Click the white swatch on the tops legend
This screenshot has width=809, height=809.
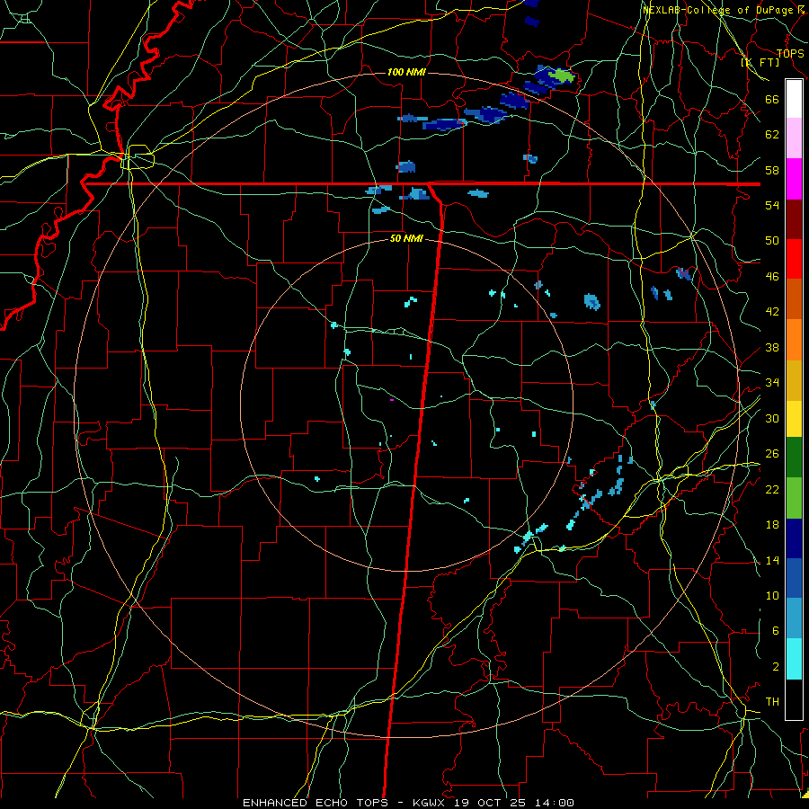(794, 99)
